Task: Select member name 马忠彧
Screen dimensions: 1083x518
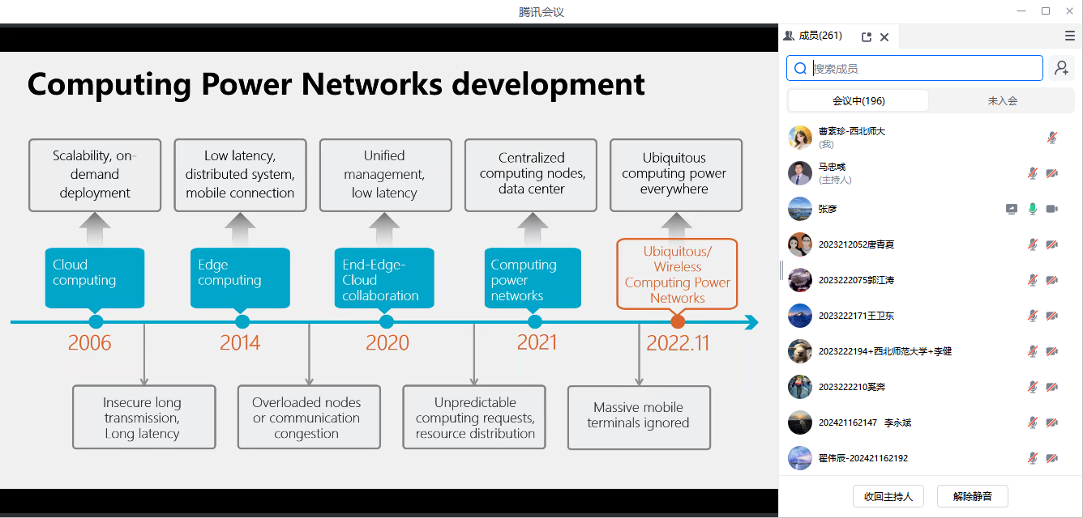Action: (833, 167)
